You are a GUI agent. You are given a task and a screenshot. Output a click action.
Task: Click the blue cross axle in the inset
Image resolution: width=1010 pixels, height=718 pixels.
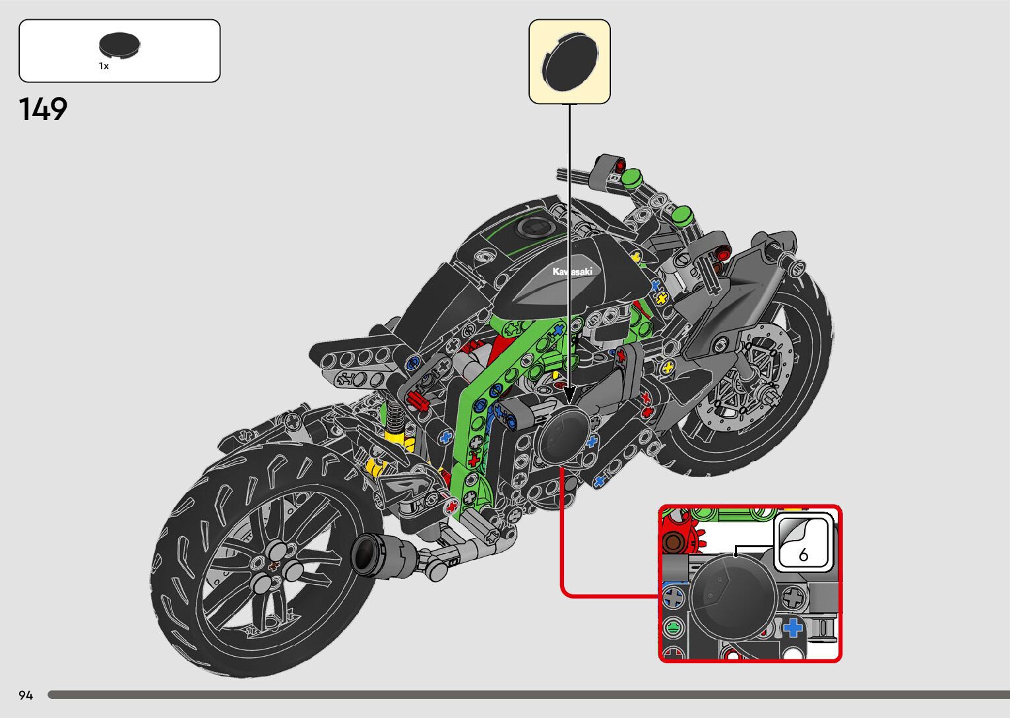pos(792,627)
